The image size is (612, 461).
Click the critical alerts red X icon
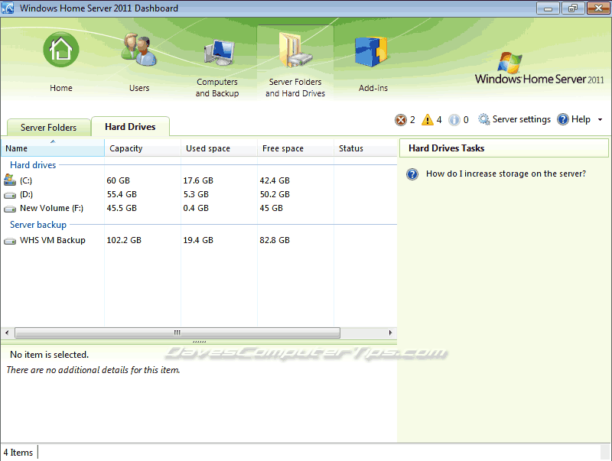[x=400, y=120]
